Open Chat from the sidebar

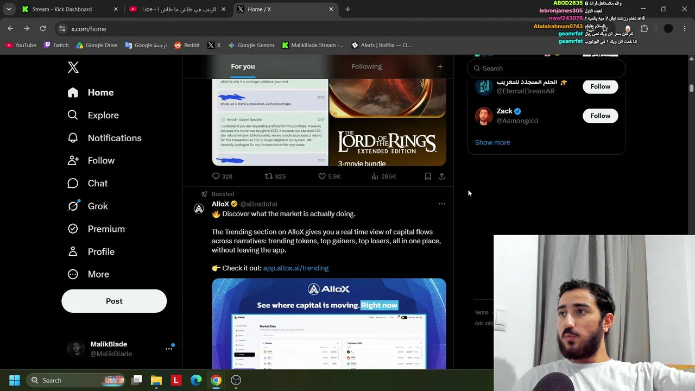(87, 184)
